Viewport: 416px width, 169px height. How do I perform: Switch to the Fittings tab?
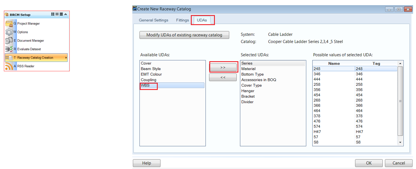(182, 20)
